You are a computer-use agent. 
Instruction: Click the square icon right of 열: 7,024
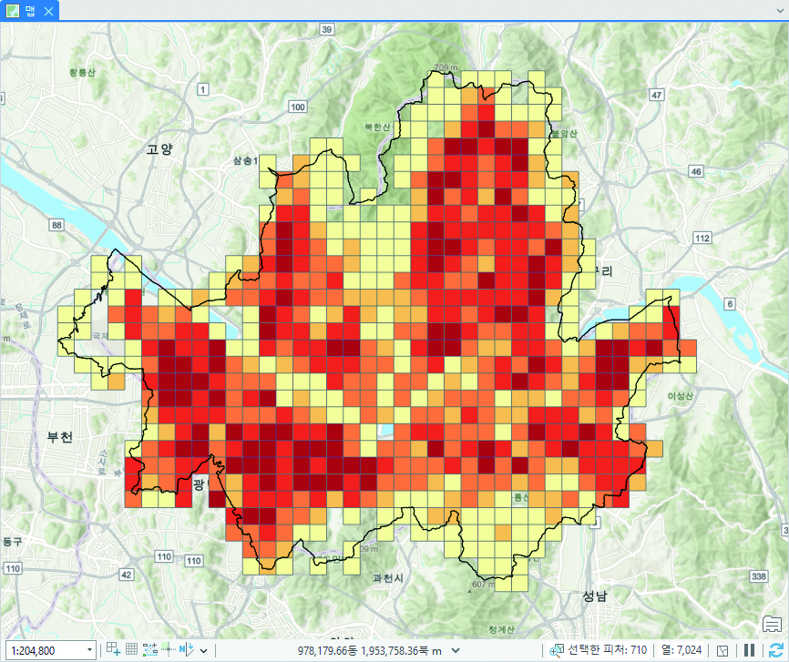(722, 650)
